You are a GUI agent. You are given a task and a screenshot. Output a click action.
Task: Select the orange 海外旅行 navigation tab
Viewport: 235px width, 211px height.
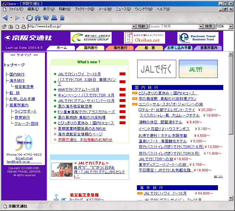(120, 48)
